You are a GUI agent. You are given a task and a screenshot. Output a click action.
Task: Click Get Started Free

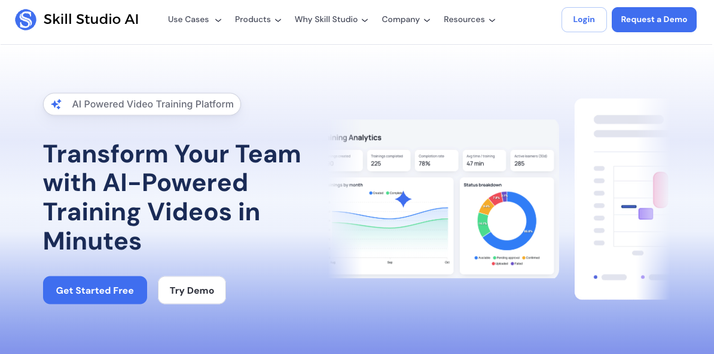point(94,290)
